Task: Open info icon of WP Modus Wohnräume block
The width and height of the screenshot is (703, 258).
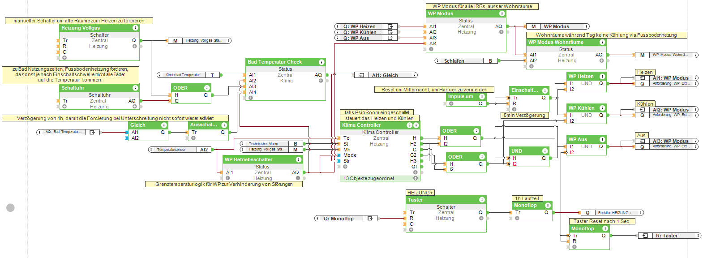Action: tap(602, 42)
